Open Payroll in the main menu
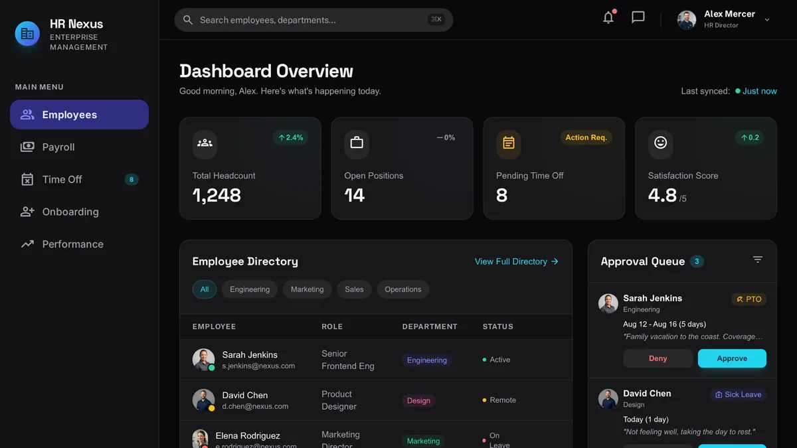This screenshot has height=448, width=797. point(79,147)
